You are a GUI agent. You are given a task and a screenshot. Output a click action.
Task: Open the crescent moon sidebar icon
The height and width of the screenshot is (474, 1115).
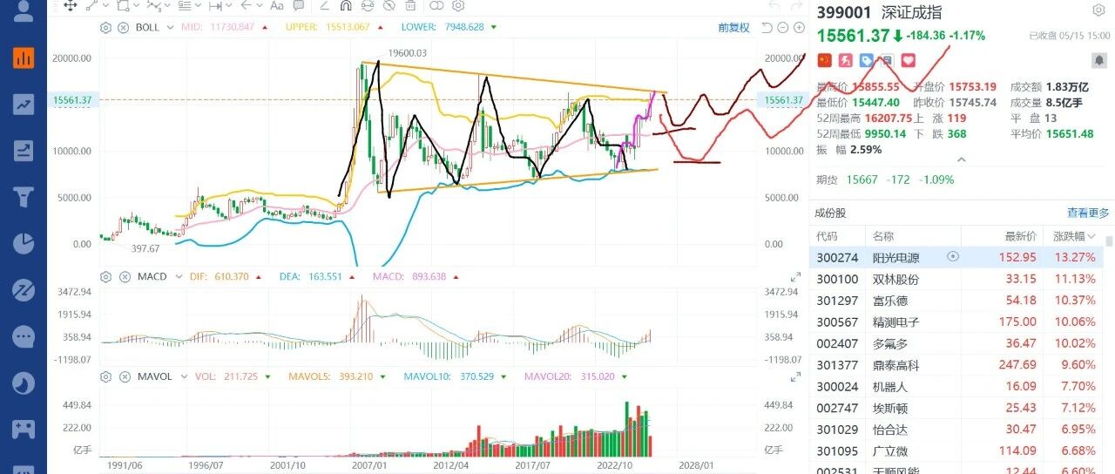coord(24,382)
